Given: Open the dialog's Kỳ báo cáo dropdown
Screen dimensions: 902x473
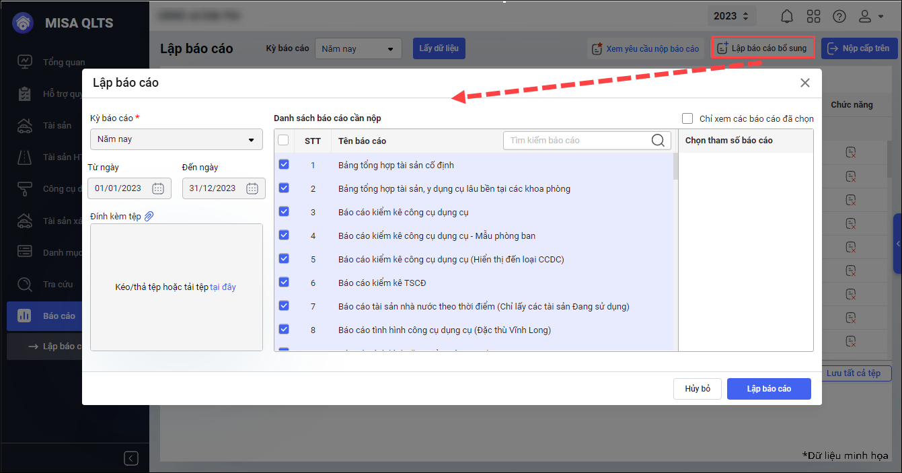Looking at the screenshot, I should coord(176,139).
